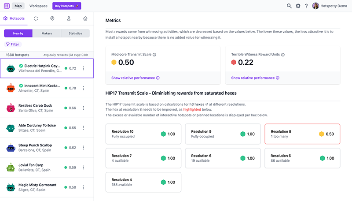Screen dimensions: 352x201
Task: Switch to the Statistics segment
Action: tap(75, 33)
